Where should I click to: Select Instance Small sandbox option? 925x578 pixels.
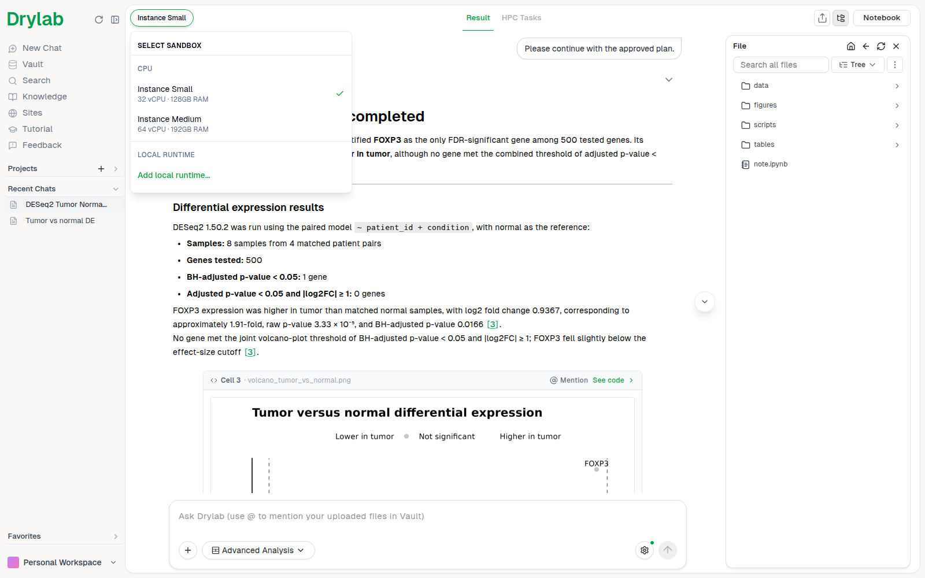click(x=240, y=94)
